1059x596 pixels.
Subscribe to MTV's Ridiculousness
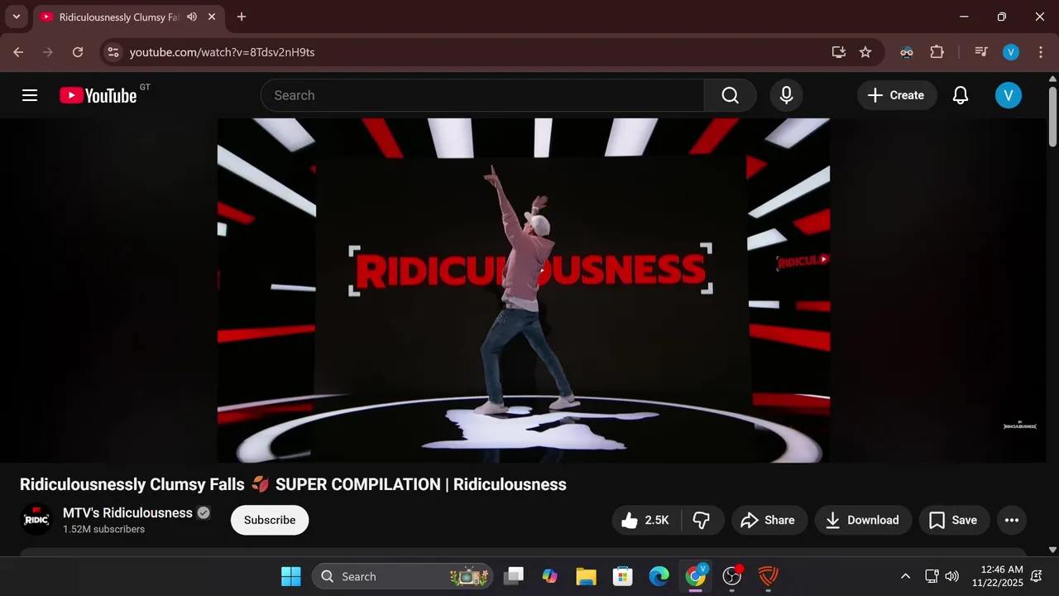[270, 520]
